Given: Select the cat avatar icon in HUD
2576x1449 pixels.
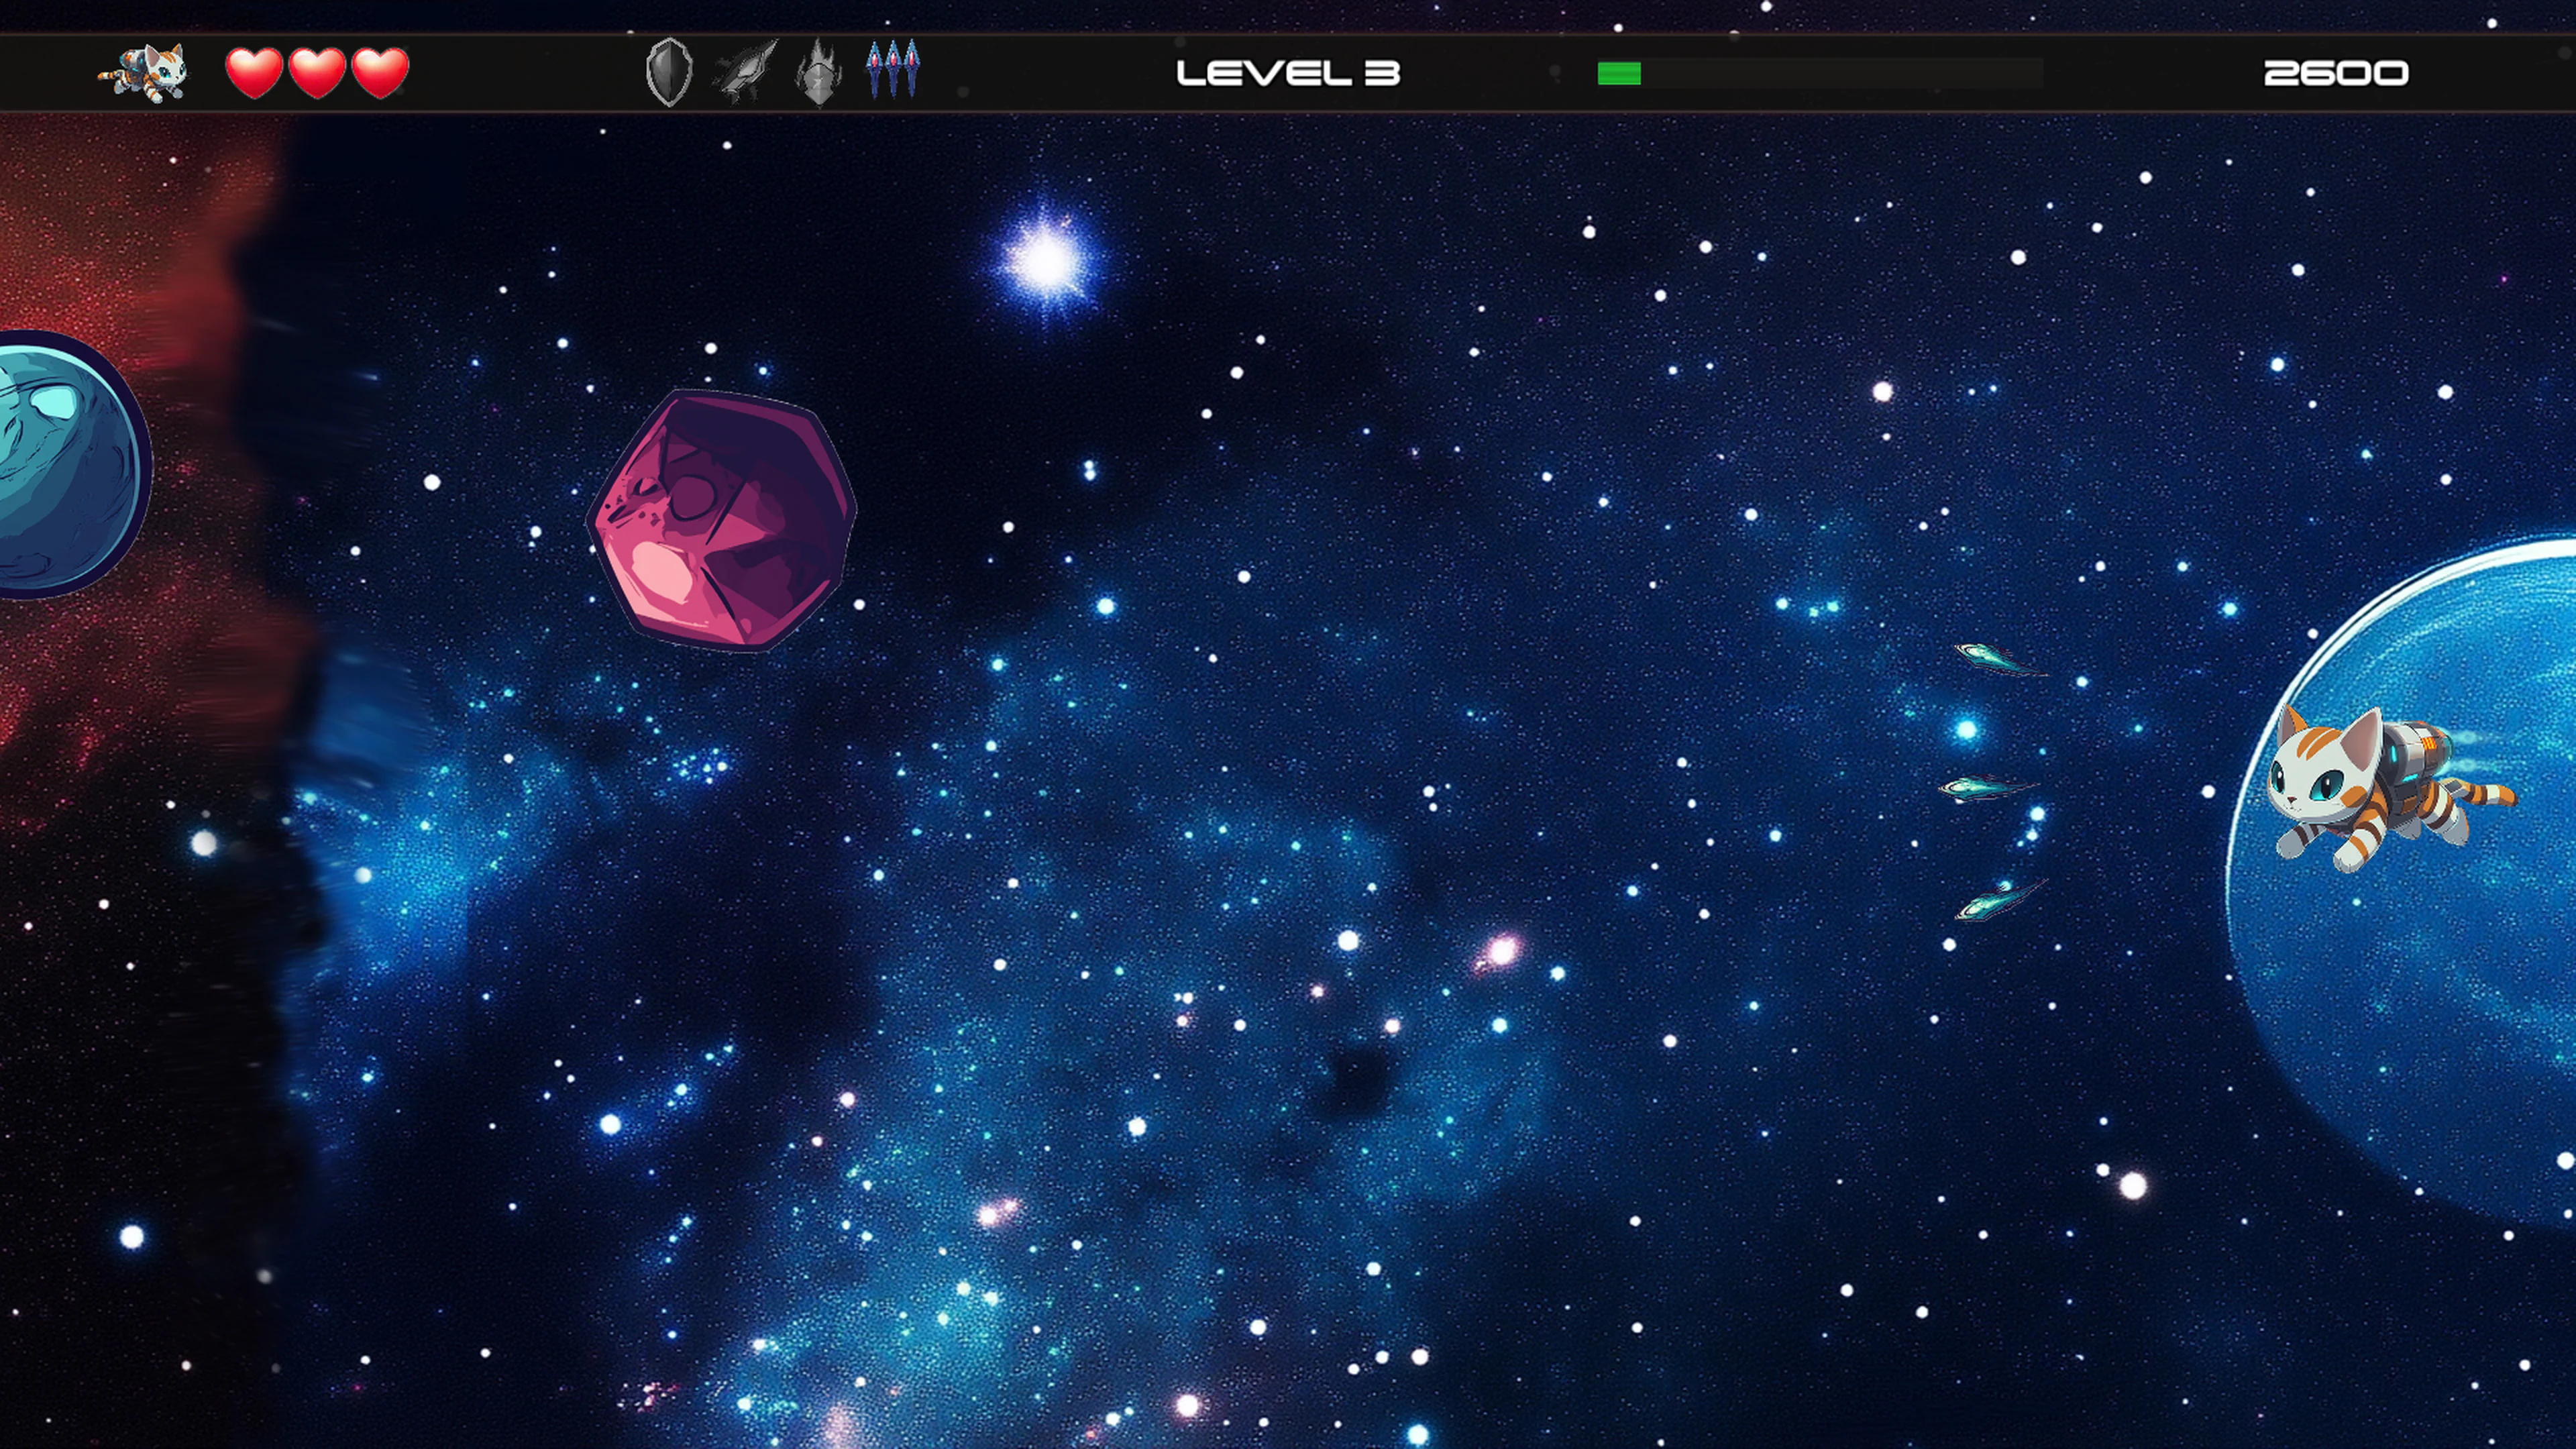Looking at the screenshot, I should click(x=148, y=72).
